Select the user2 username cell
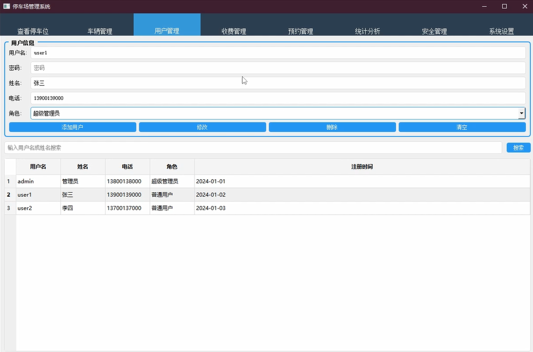Viewport: 533px width, 352px height. tap(39, 208)
